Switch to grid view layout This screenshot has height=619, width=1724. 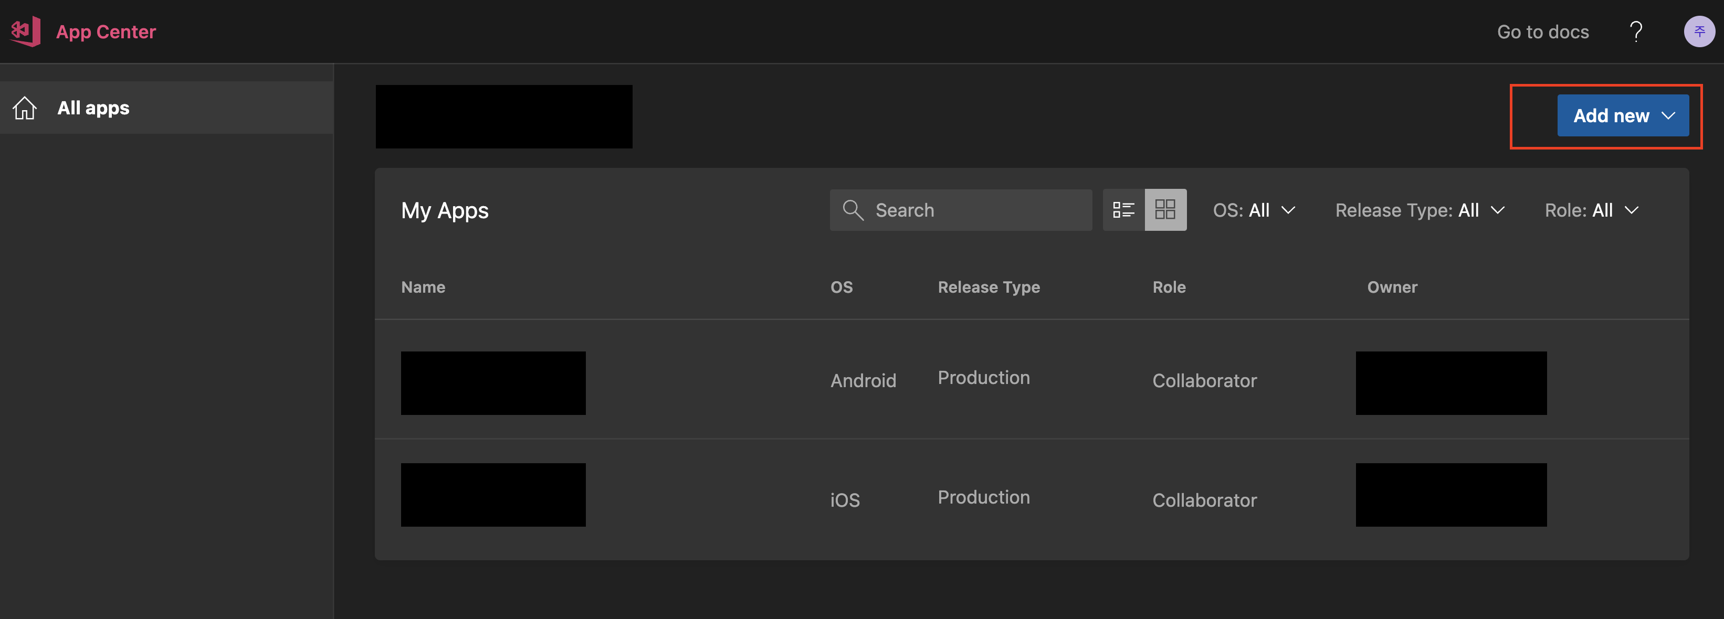click(x=1165, y=210)
